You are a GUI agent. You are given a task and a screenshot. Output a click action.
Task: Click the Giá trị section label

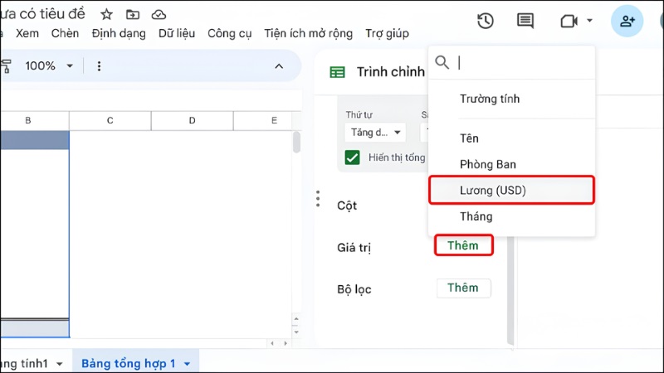pyautogui.click(x=354, y=248)
